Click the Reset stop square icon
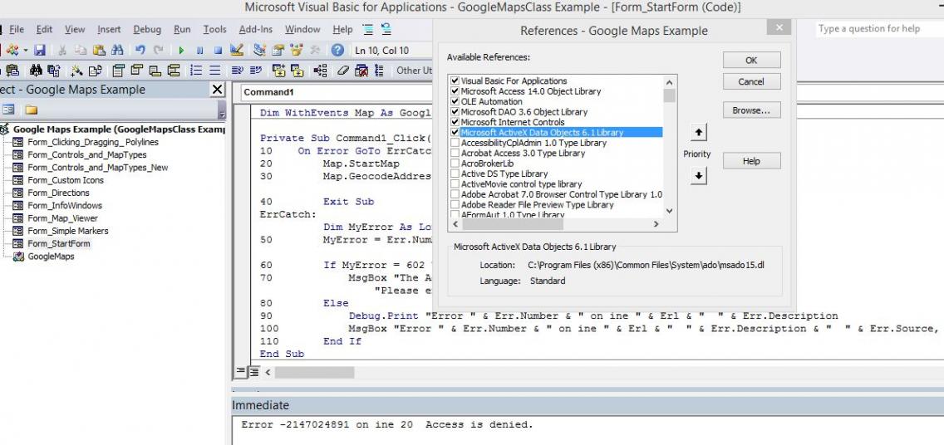944x445 pixels. [x=218, y=51]
